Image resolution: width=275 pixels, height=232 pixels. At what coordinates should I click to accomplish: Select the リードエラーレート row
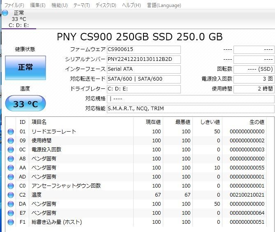pos(136,132)
